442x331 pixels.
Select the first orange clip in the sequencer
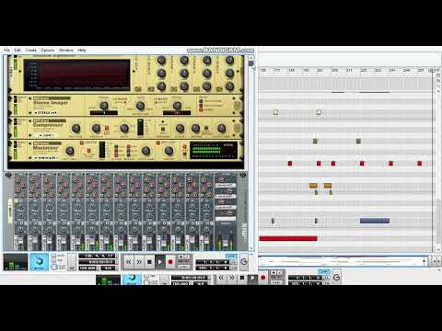click(x=313, y=186)
